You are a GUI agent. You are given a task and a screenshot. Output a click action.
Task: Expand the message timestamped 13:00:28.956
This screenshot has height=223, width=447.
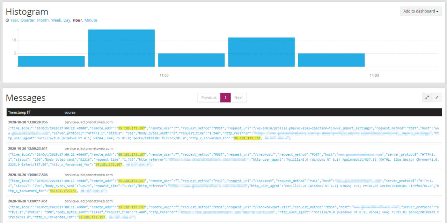point(28,122)
